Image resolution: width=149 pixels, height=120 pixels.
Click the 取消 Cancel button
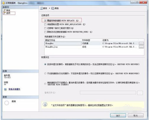pos(136,116)
